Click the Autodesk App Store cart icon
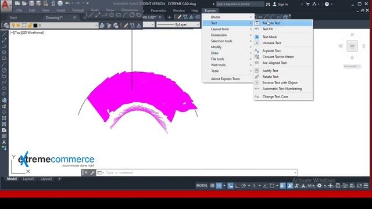 [307, 4]
